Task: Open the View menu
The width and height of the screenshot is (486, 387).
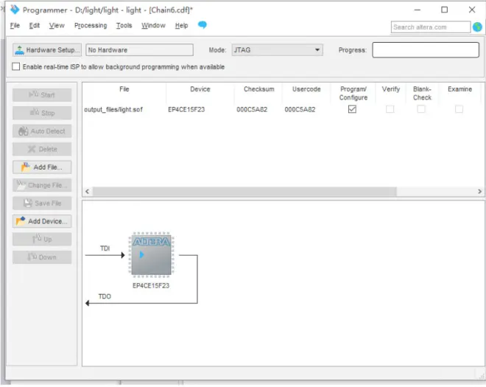Action: click(57, 26)
